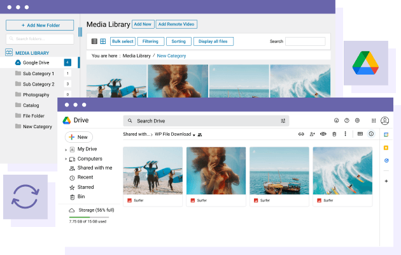This screenshot has width=401, height=255.
Task: Click the Preview eye icon in Drive
Action: coord(323,134)
